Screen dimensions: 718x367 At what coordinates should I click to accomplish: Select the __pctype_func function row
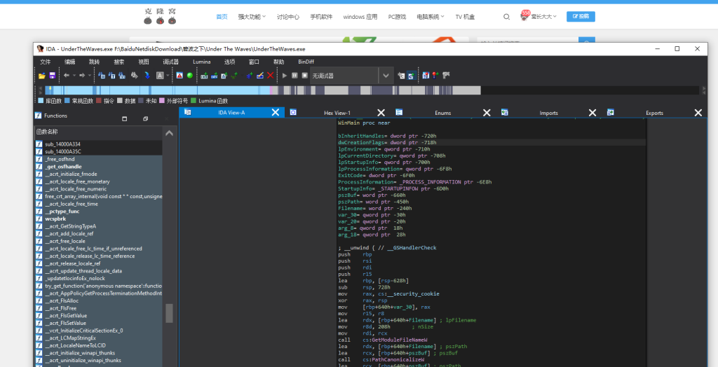coord(99,212)
